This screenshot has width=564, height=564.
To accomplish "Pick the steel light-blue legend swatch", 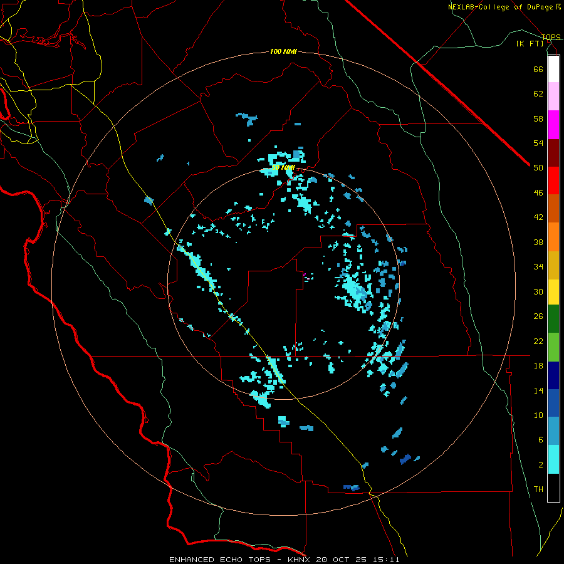I will pos(553,431).
